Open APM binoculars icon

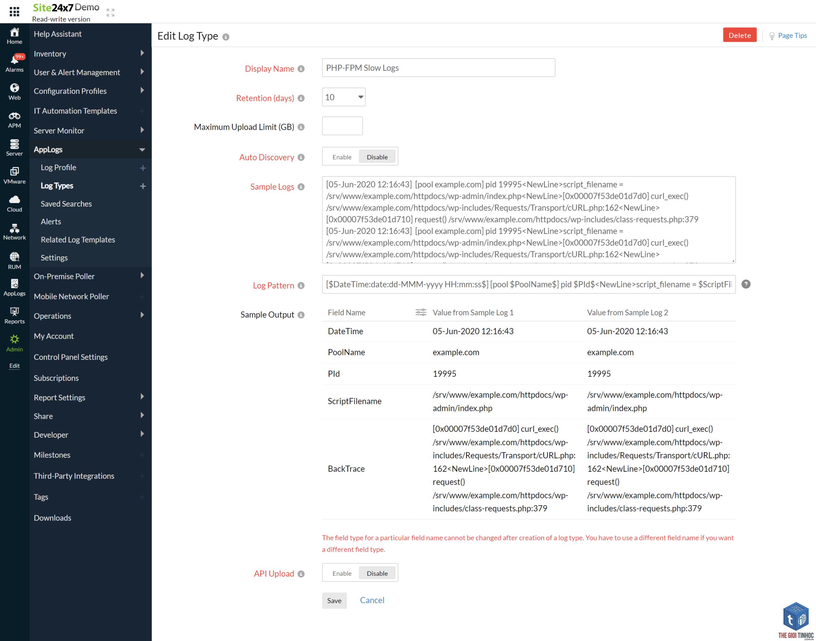click(x=14, y=120)
